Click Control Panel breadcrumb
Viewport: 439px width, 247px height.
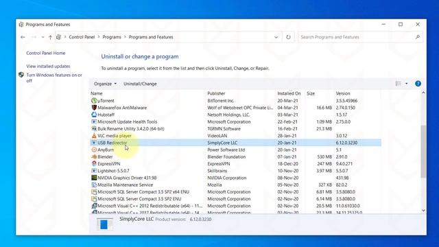(82, 37)
